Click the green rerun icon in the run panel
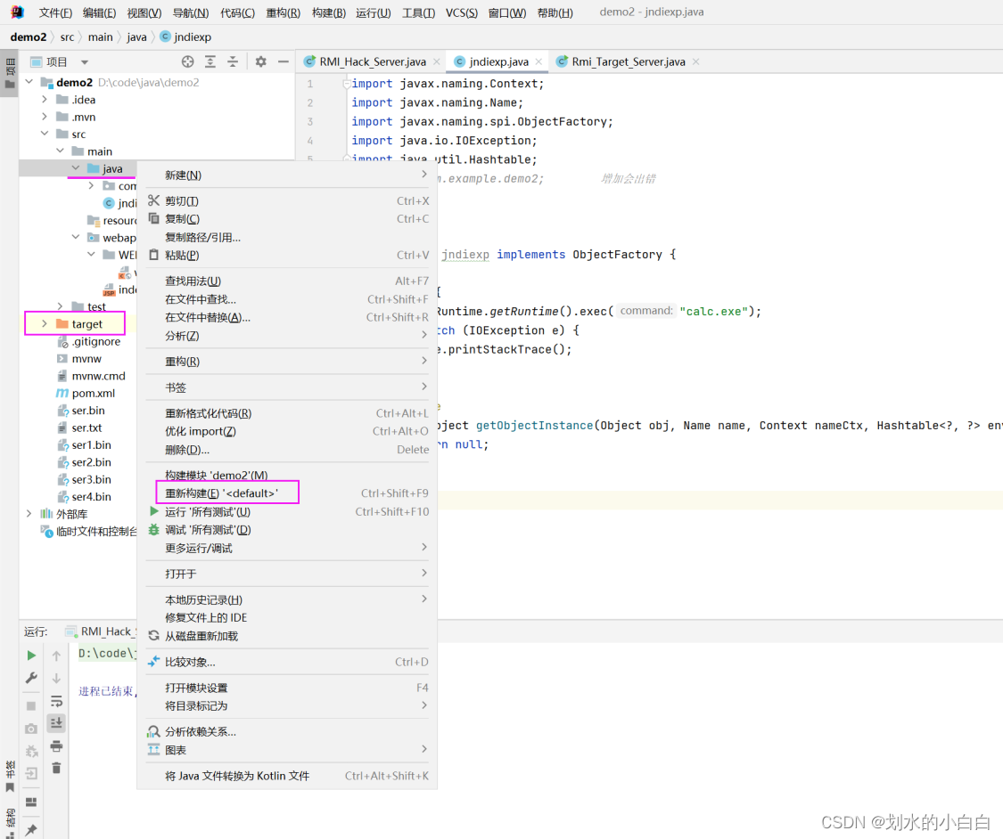The image size is (1003, 839). point(31,656)
